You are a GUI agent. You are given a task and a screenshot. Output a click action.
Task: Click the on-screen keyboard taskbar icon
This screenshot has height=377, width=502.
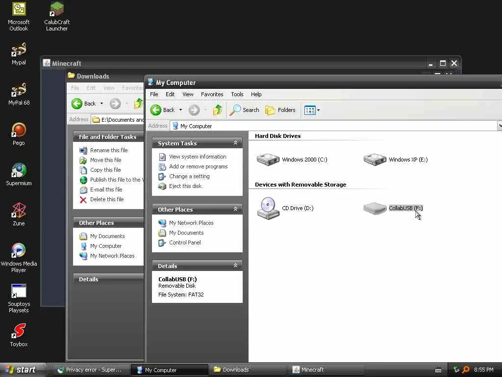[438, 370]
